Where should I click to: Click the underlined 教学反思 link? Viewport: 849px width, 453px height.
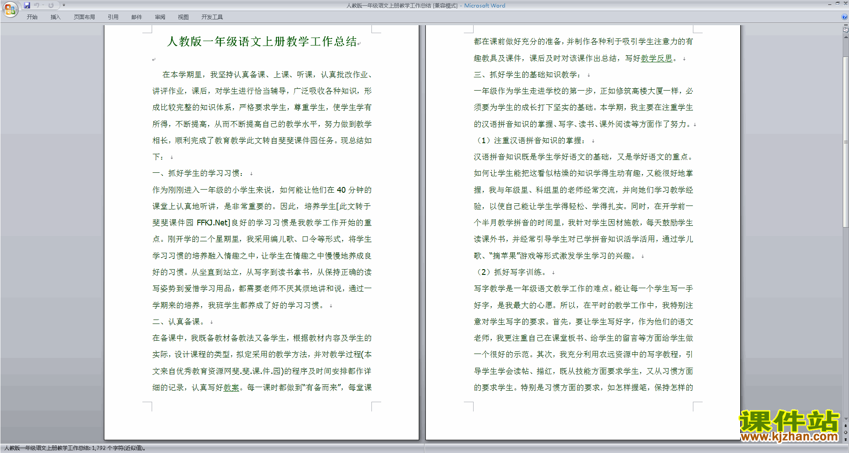[657, 58]
